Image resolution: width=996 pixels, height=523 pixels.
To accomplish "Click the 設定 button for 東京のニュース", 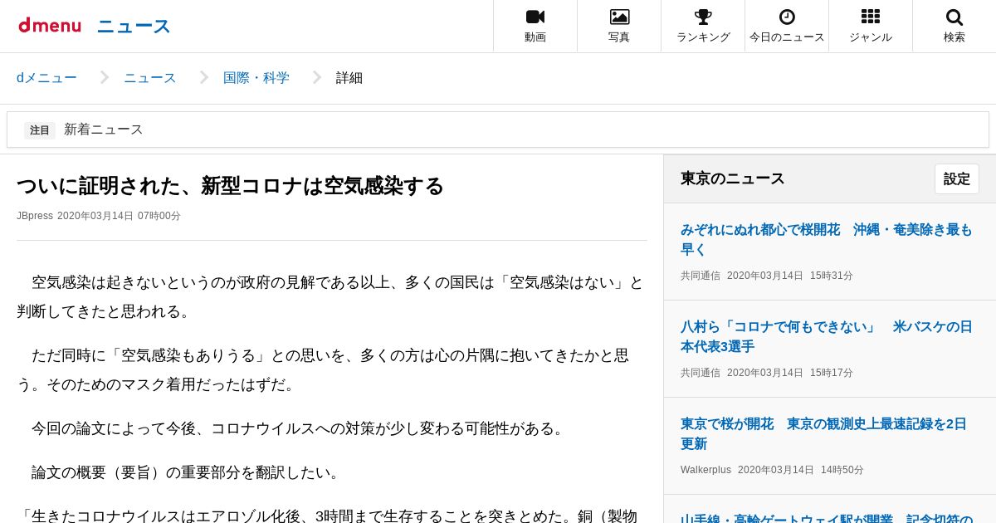I will [x=957, y=178].
